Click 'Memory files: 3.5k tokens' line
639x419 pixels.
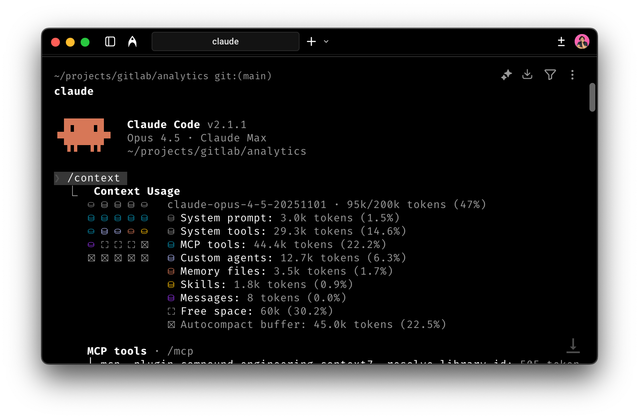click(280, 271)
